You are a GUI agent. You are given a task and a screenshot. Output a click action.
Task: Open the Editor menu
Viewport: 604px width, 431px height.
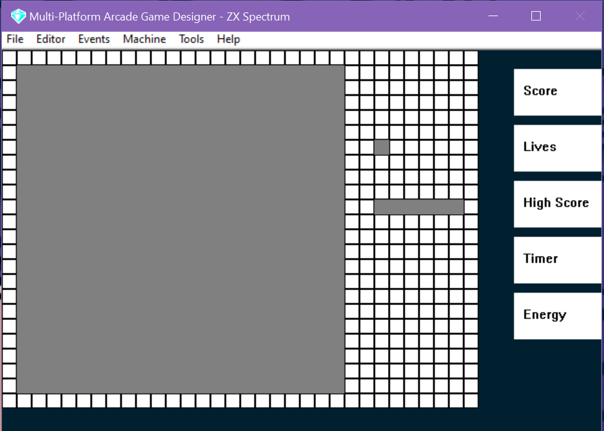coord(51,39)
